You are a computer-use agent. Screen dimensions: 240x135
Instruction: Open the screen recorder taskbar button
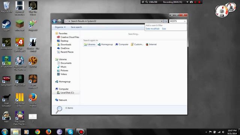(x=81, y=132)
